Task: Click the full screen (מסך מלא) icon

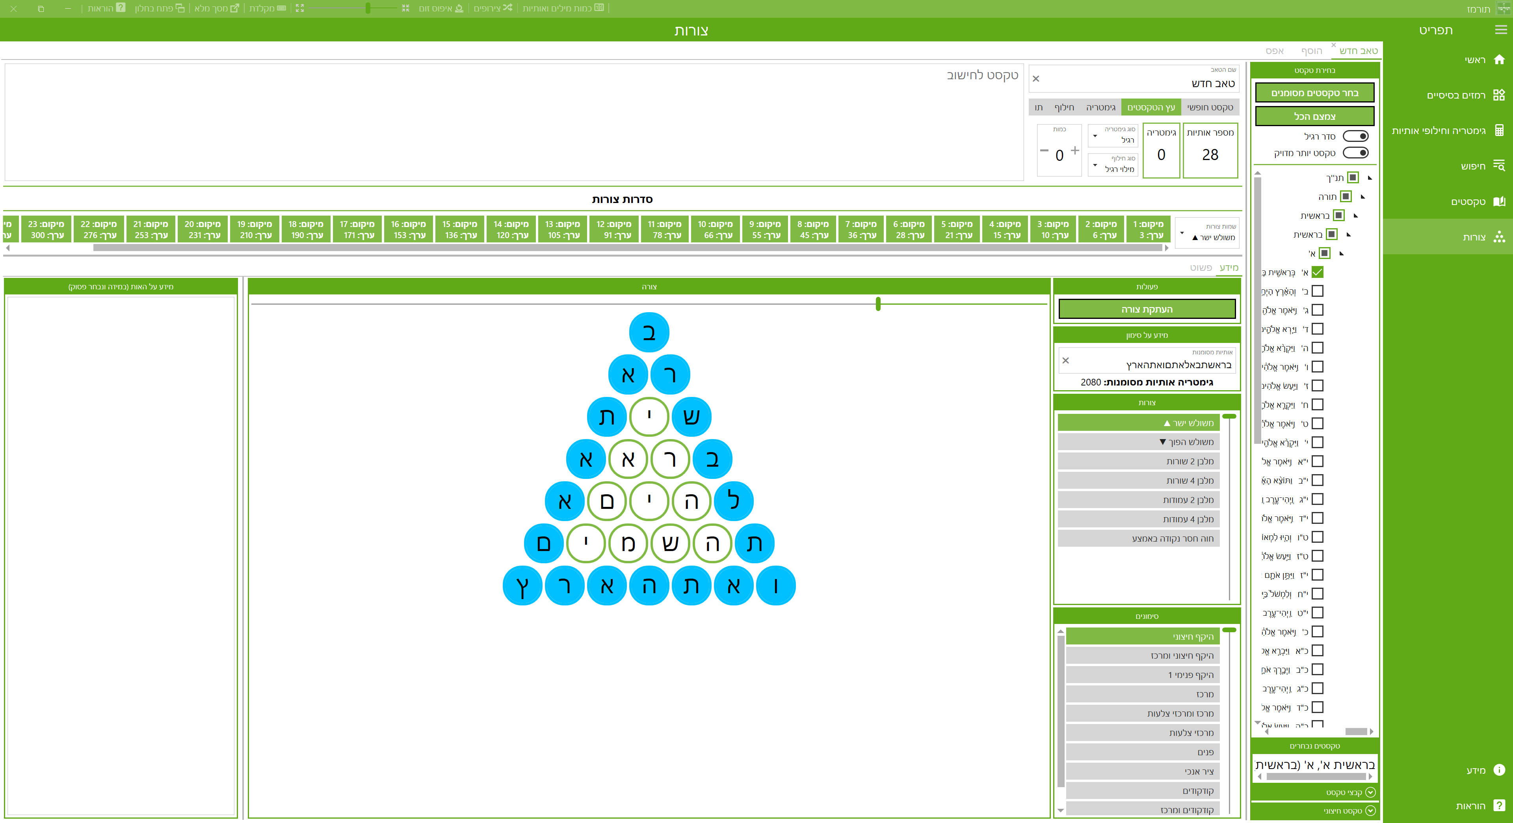Action: pos(234,8)
